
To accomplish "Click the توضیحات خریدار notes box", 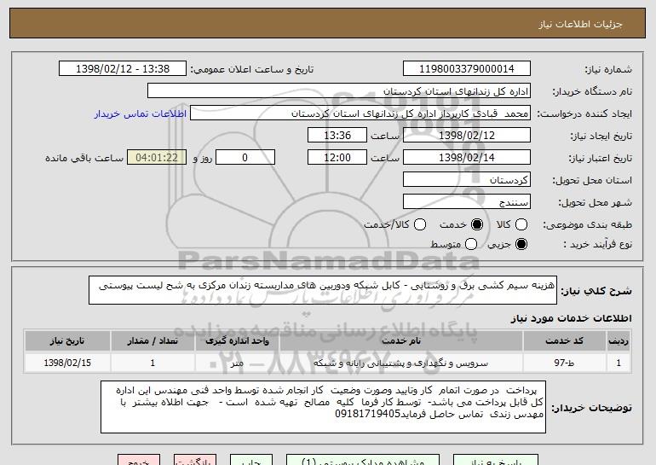I will [323, 407].
